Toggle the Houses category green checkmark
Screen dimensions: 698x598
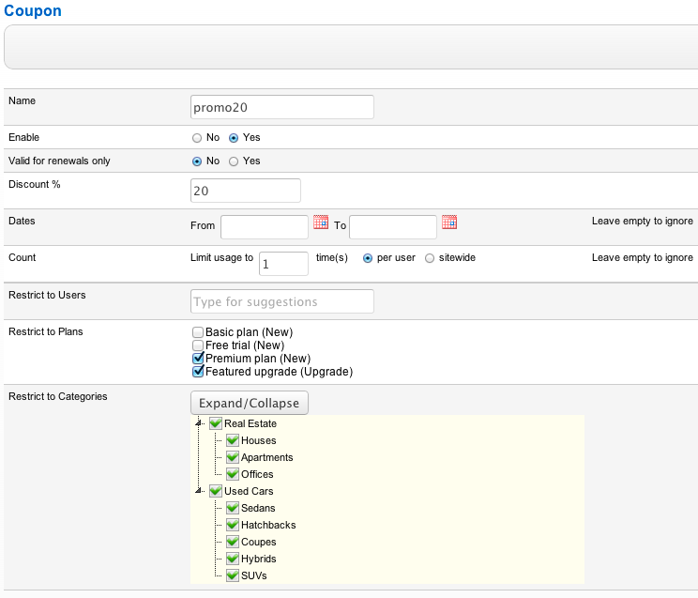(232, 440)
